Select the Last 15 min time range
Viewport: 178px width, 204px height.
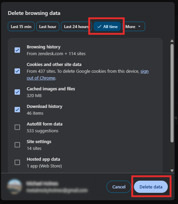pos(21,26)
